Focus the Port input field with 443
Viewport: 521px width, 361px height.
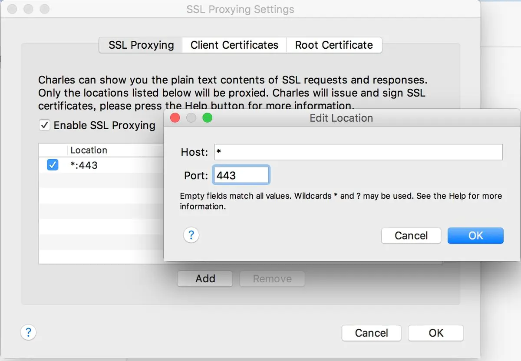241,175
